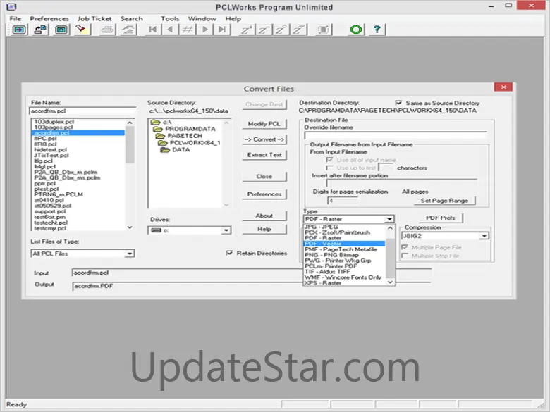
Task: Choose PDF - Vector in type list
Action: click(344, 244)
